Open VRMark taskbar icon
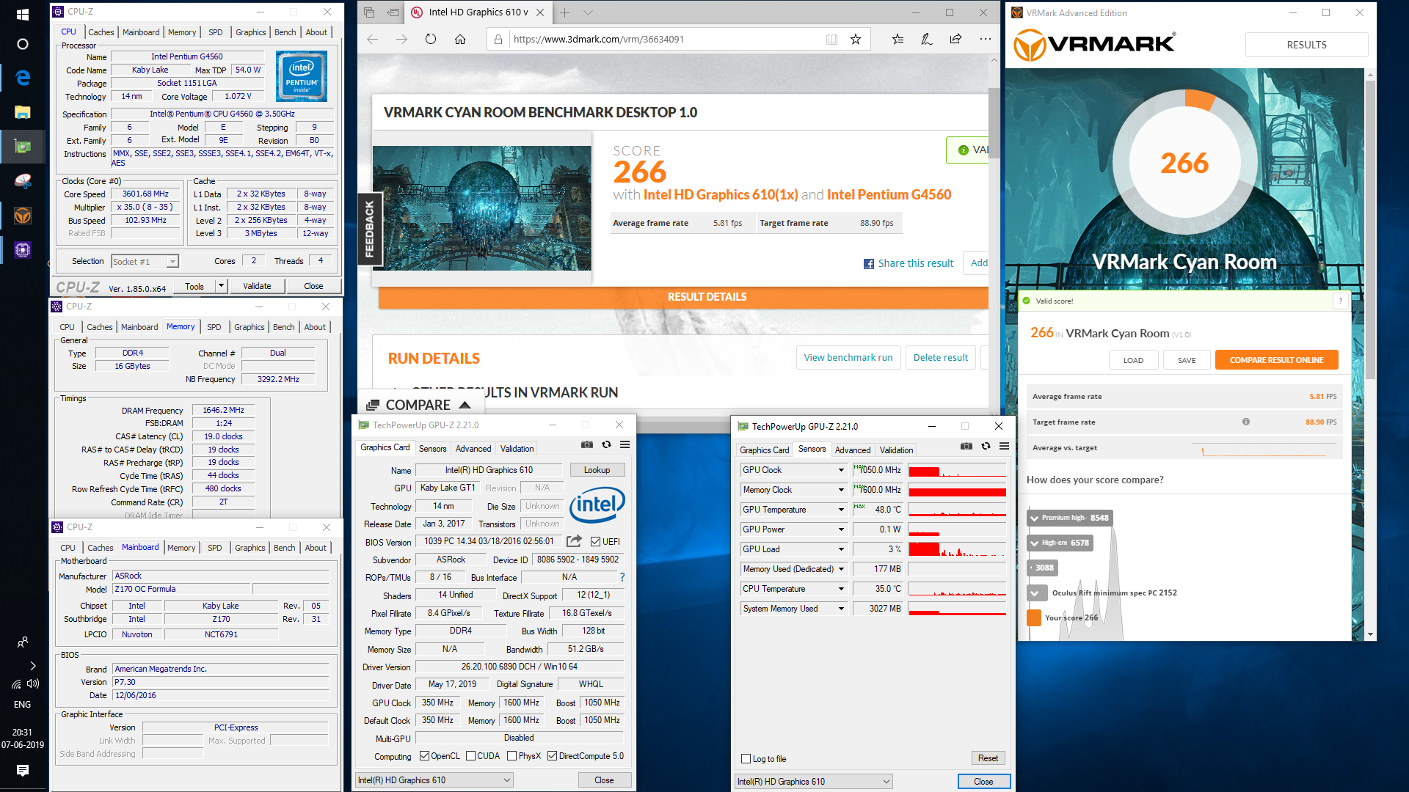Viewport: 1409px width, 792px height. [x=22, y=216]
